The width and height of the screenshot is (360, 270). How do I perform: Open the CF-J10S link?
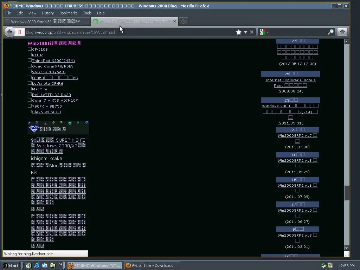[x=40, y=49]
